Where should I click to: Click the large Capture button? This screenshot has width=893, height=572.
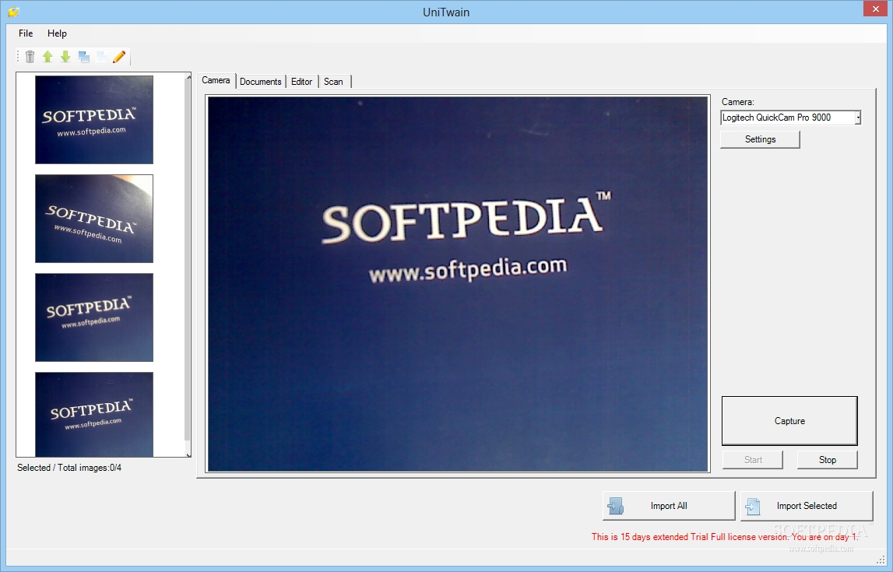tap(789, 420)
